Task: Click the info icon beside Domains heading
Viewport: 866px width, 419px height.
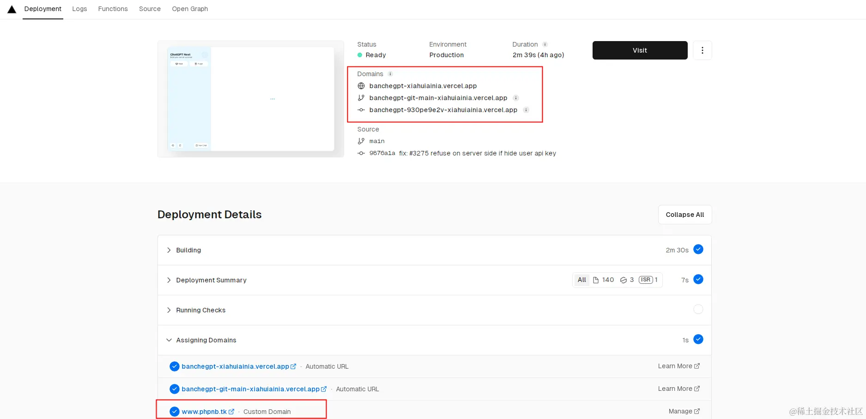Action: 390,74
